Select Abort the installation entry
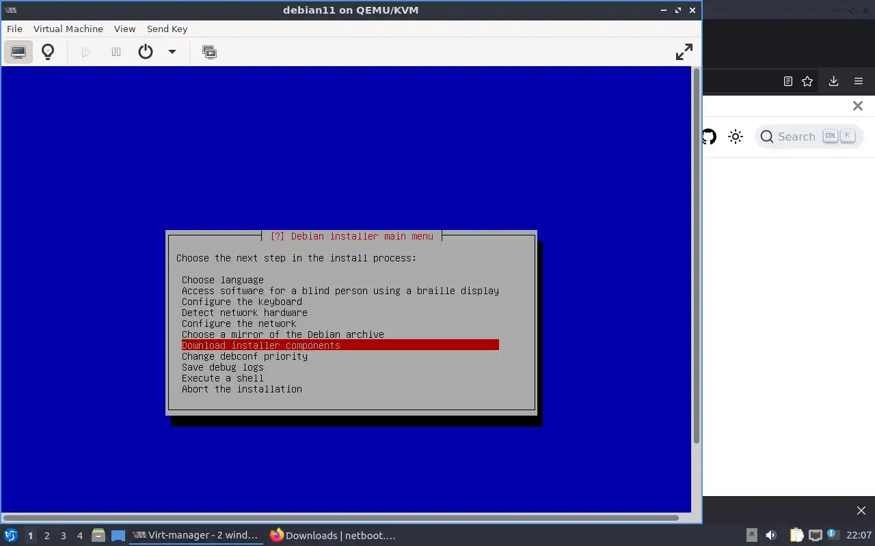 242,389
